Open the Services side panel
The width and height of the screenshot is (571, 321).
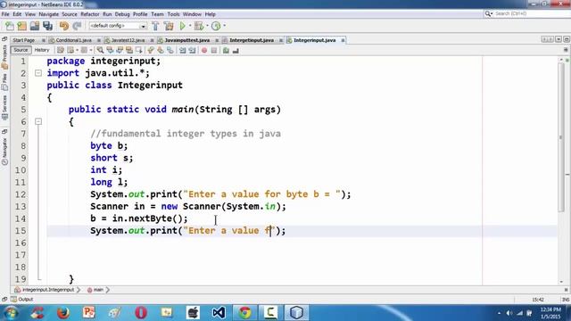(x=4, y=108)
